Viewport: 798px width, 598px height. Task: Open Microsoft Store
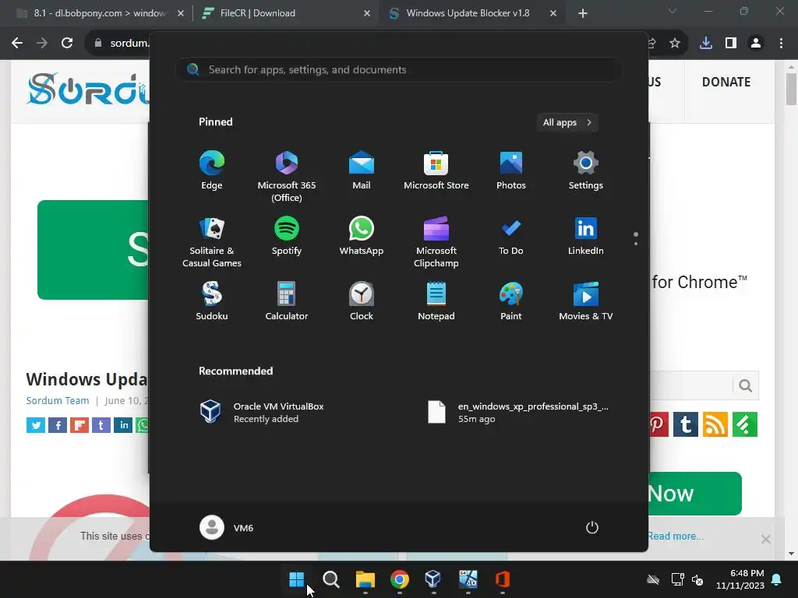coord(436,171)
